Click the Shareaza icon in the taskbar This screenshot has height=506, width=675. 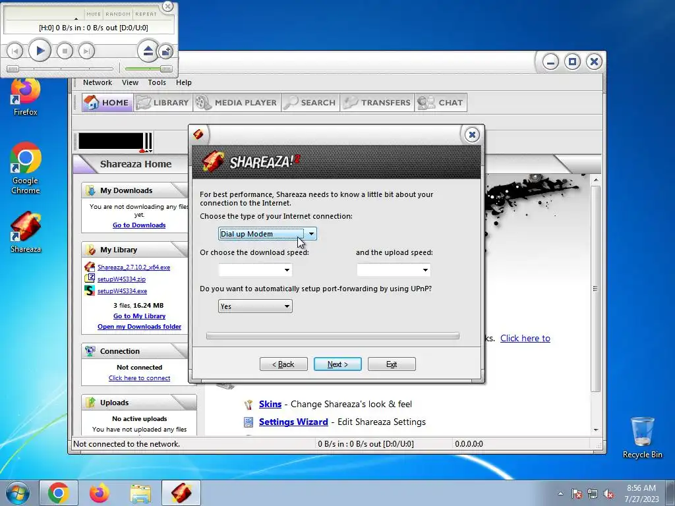coord(181,493)
